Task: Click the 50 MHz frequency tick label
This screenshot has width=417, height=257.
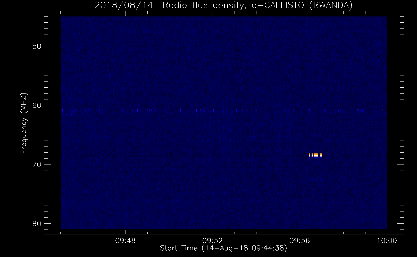Action: (37, 46)
